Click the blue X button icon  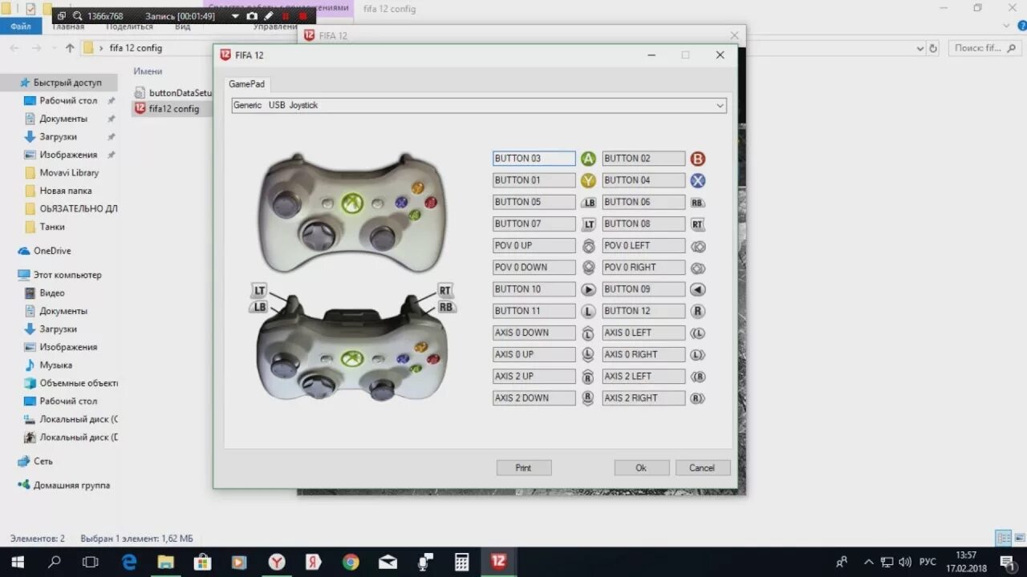pyautogui.click(x=698, y=180)
